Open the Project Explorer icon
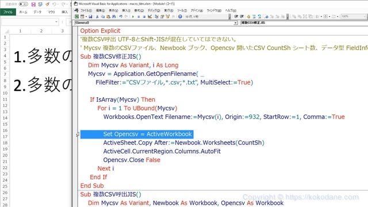The height and width of the screenshot is (207, 368). point(156,17)
